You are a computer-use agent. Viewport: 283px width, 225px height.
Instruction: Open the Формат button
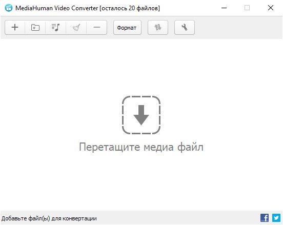pyautogui.click(x=127, y=28)
